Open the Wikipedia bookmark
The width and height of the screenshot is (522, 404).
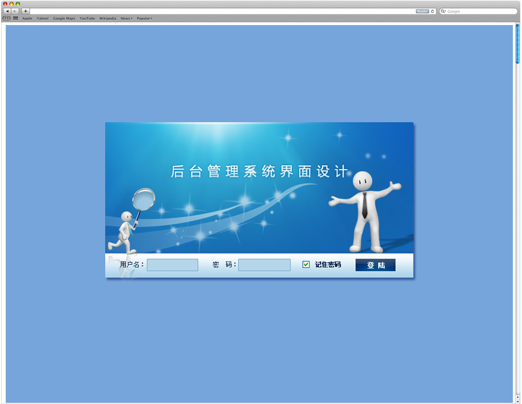[107, 18]
